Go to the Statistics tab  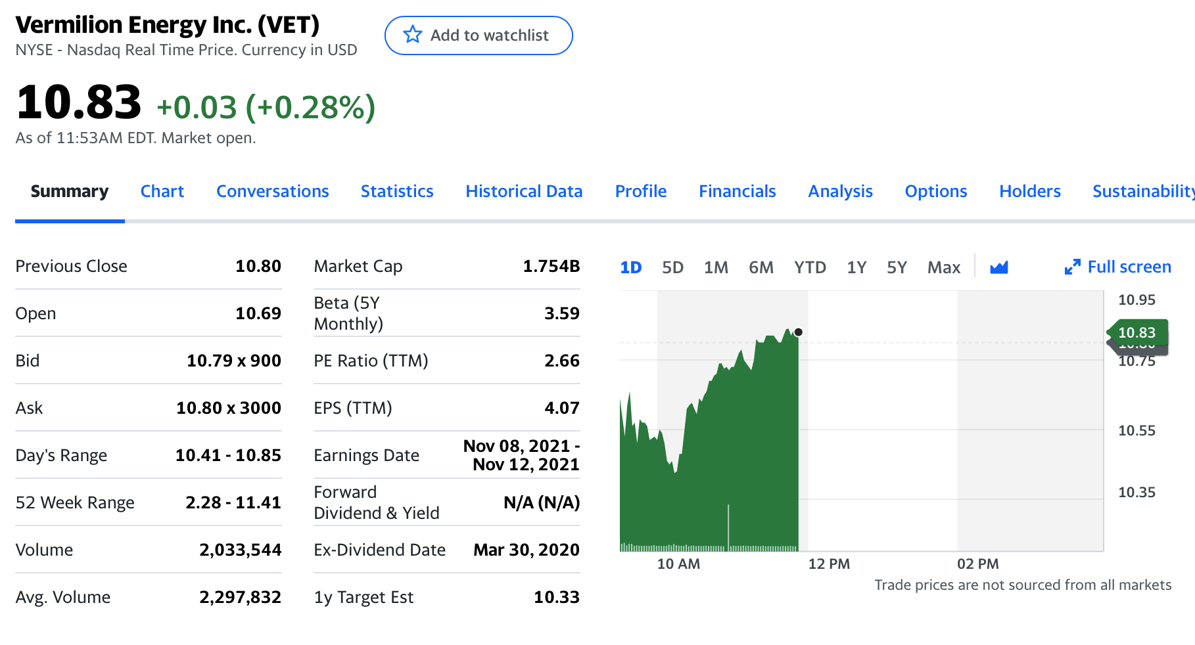(397, 191)
